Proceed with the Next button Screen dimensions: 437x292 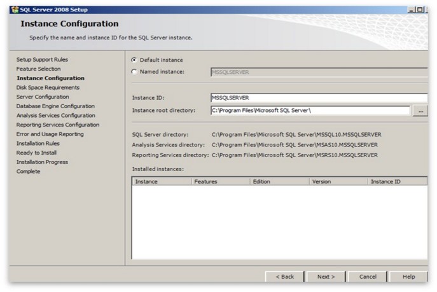pos(326,276)
